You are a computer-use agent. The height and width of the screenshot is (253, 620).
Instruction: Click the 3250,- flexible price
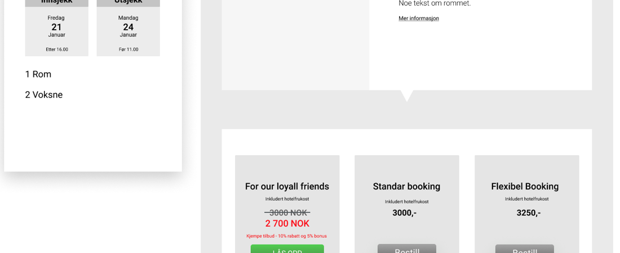point(528,213)
